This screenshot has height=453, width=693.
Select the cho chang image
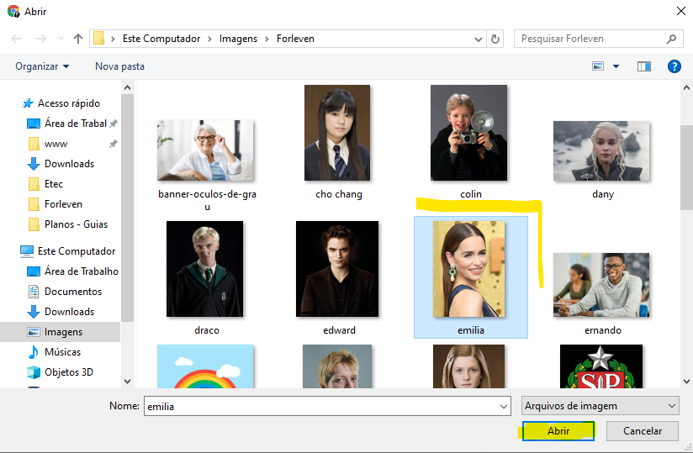[337, 133]
